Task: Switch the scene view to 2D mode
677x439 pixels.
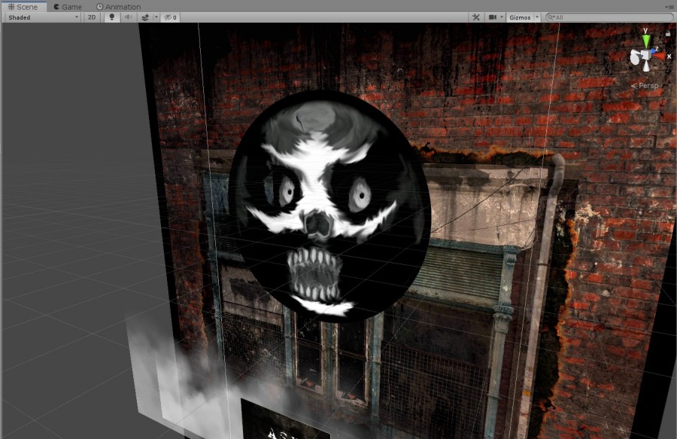Action: tap(92, 17)
